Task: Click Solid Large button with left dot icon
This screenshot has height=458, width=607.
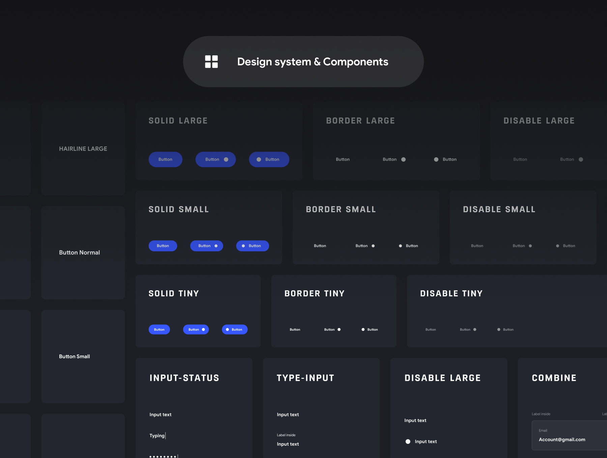Action: [269, 159]
